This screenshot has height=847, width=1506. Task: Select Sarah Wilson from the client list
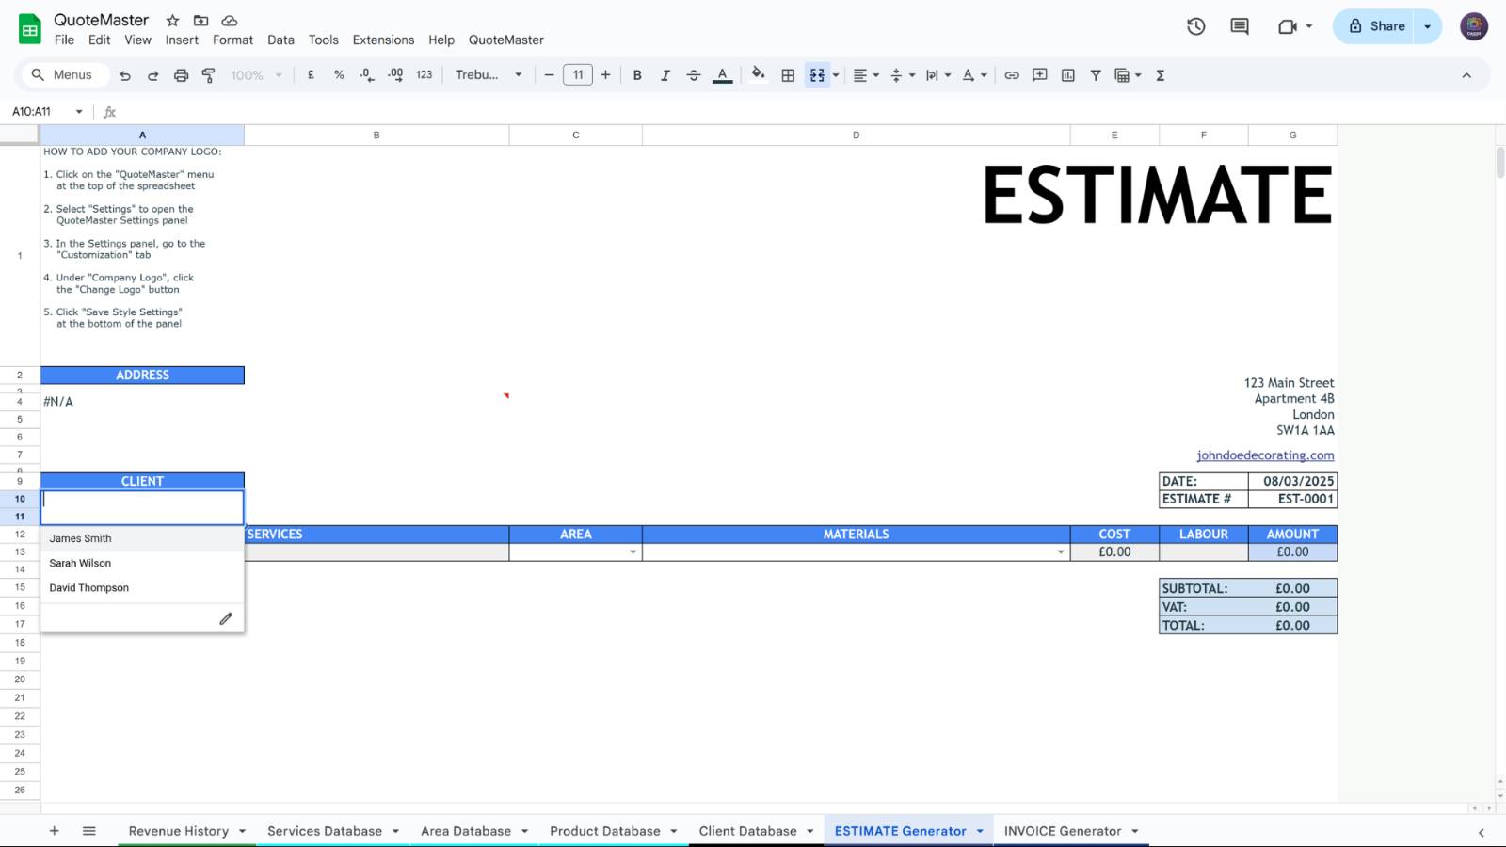(80, 563)
